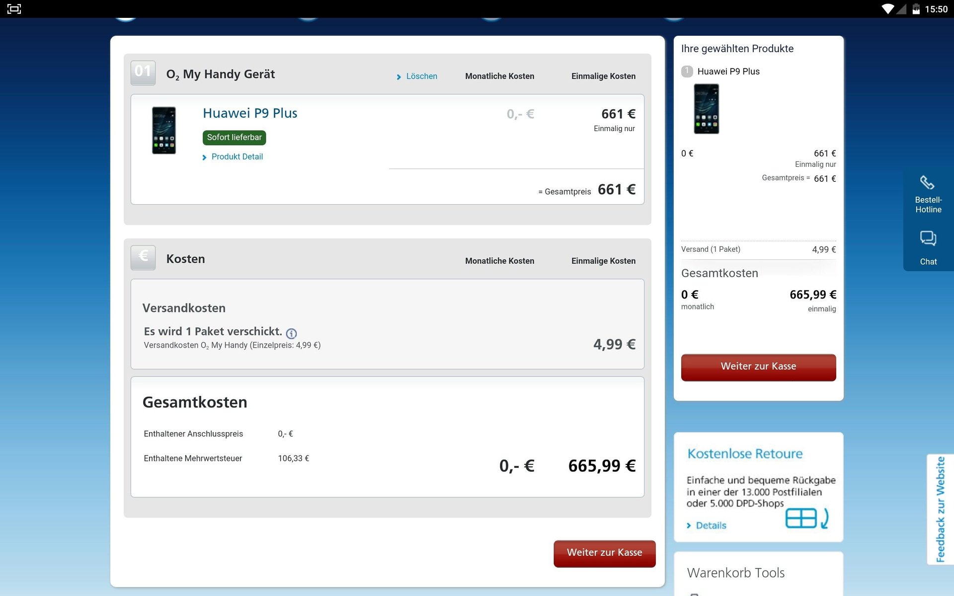Click the 01 step number badge
954x596 pixels.
[143, 73]
